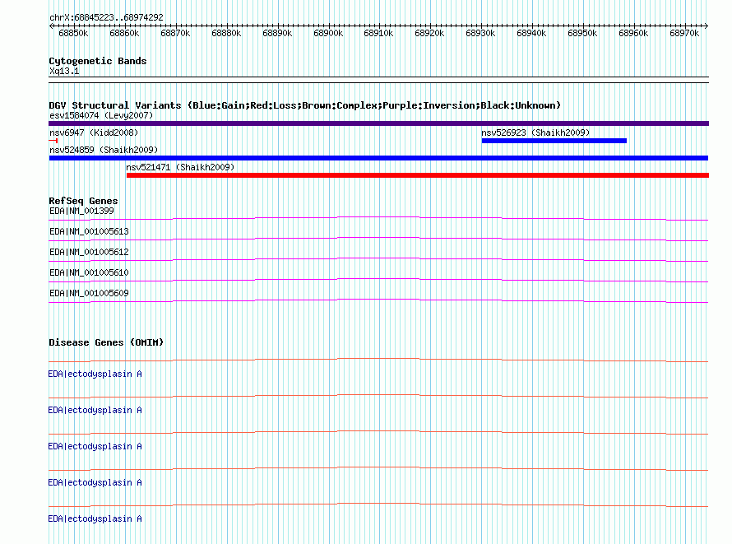
Task: Select the magenta line under EDA|NM_001005609
Action: click(378, 300)
